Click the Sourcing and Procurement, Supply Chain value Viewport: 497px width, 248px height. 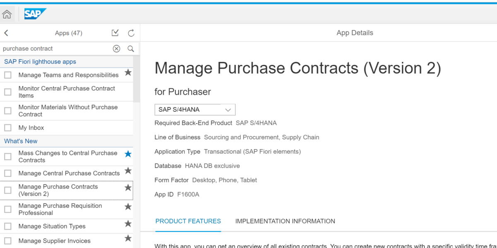[x=262, y=137]
